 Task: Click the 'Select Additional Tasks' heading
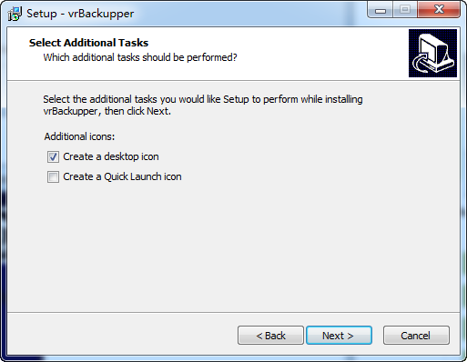(88, 43)
